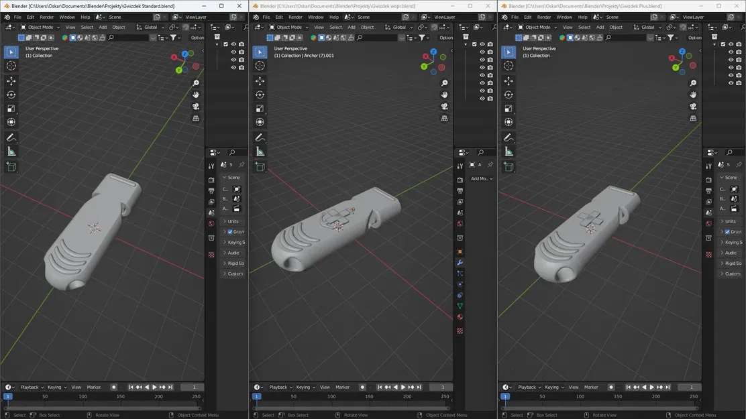Click the frame 1 playhead in Gwizdek Plus timeline
This screenshot has height=419, width=746.
click(x=505, y=397)
